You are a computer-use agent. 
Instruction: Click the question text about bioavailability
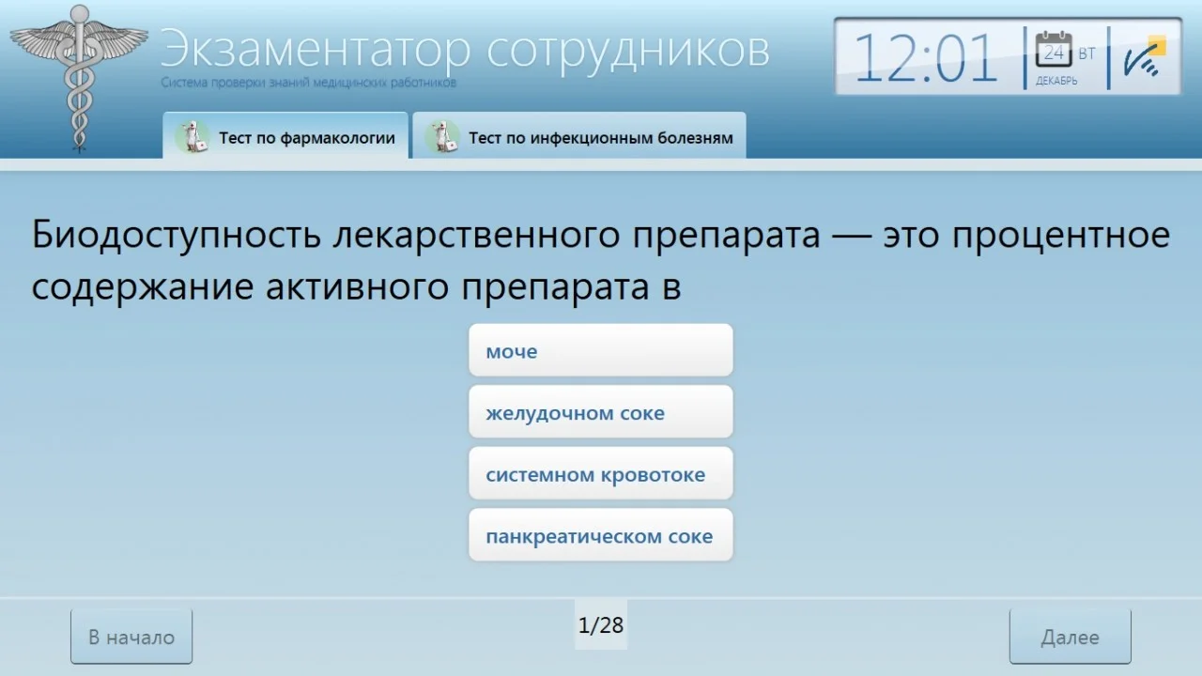(x=600, y=258)
